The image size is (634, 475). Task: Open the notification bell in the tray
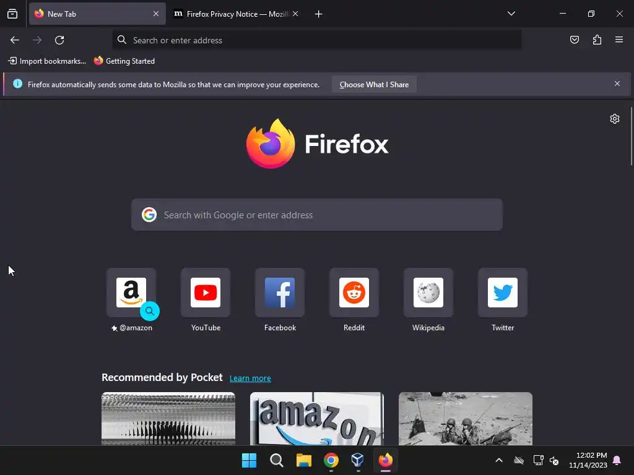click(617, 460)
